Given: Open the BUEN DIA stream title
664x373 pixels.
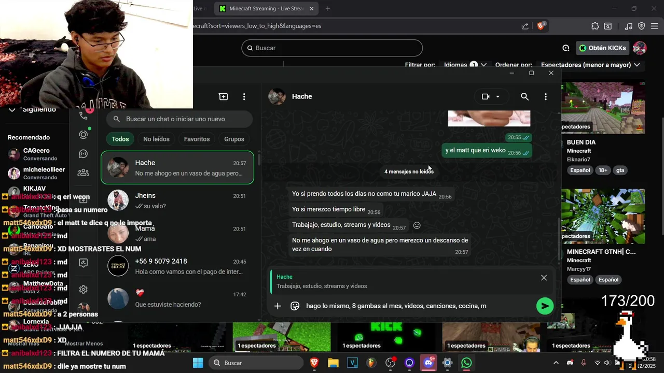Looking at the screenshot, I should (x=581, y=142).
